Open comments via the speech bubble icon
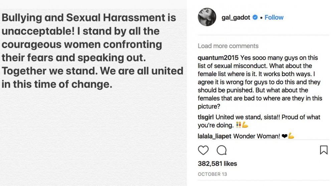The width and height of the screenshot is (334, 186). [x=221, y=150]
